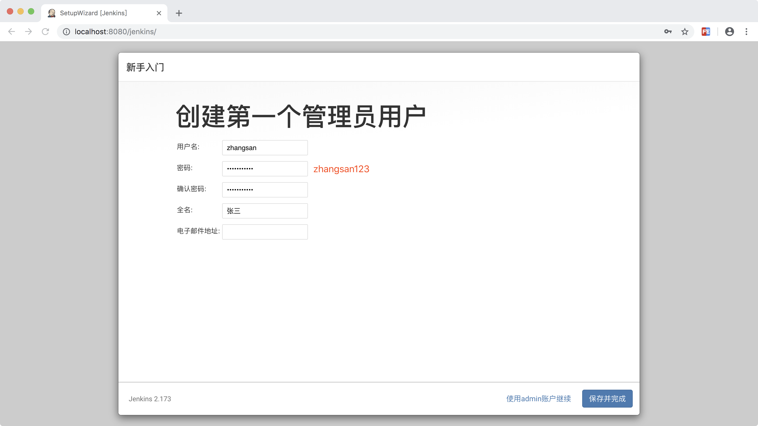
Task: Open saved passwords key icon
Action: pos(668,32)
